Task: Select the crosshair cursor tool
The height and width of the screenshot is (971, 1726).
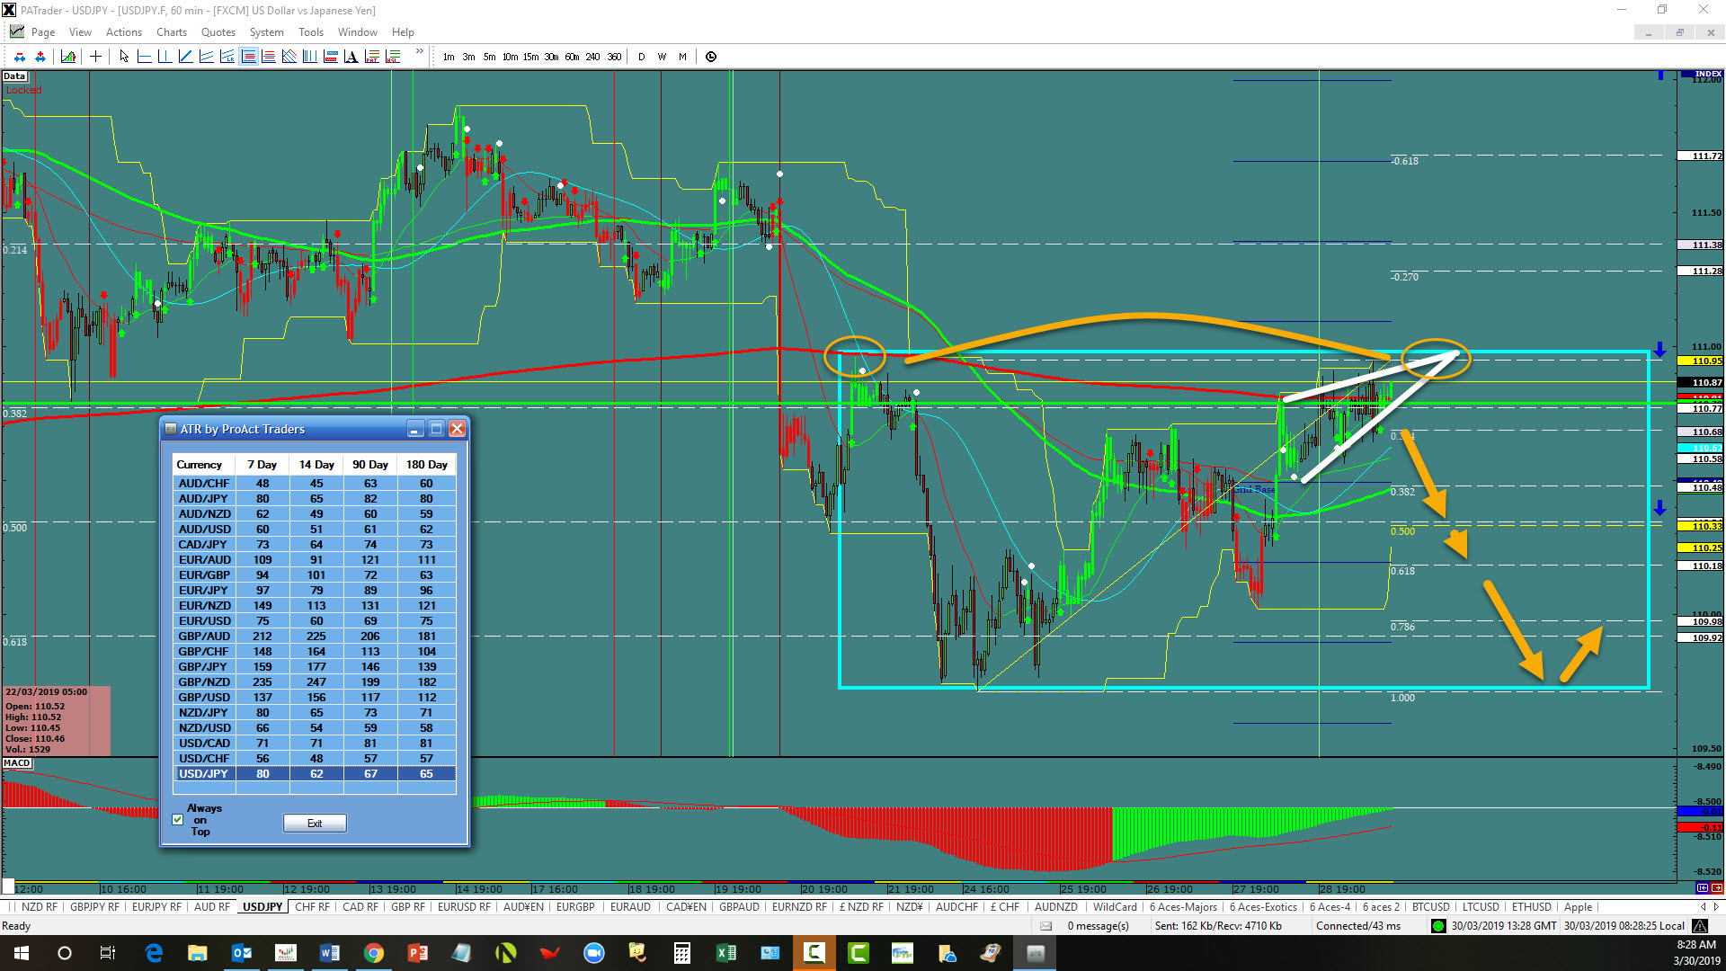Action: point(95,57)
